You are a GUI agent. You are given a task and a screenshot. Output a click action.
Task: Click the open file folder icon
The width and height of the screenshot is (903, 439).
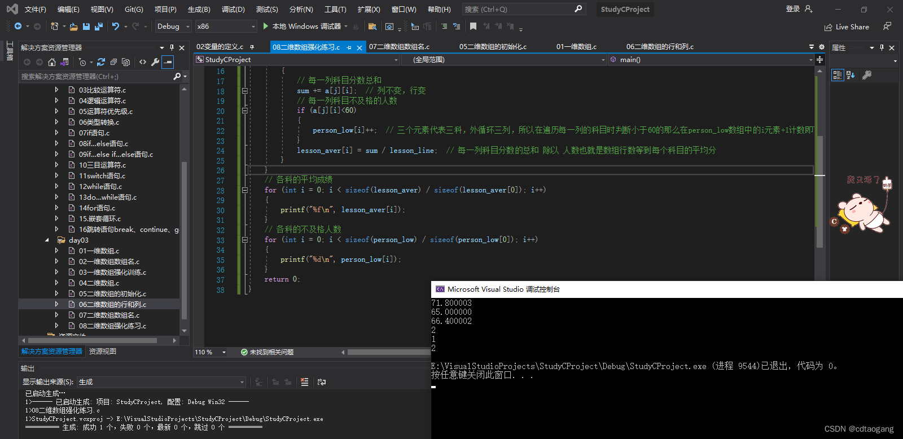[74, 27]
